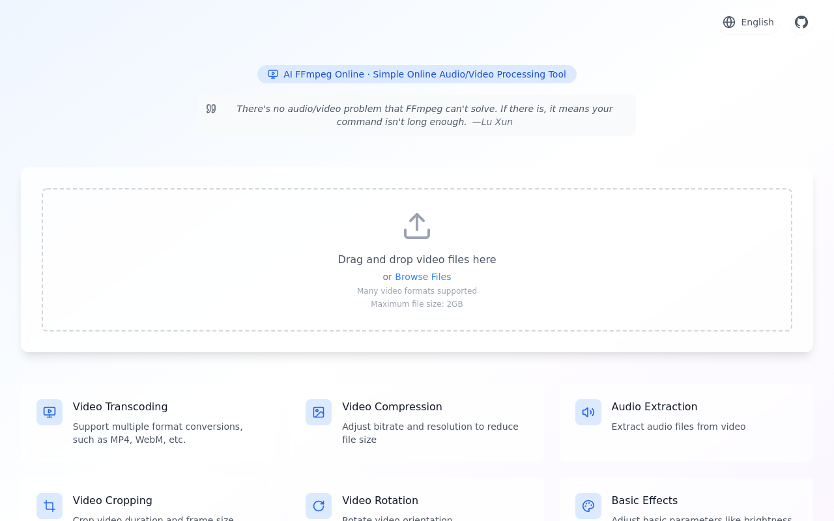
Task: Click the upload arrow icon
Action: pyautogui.click(x=417, y=226)
